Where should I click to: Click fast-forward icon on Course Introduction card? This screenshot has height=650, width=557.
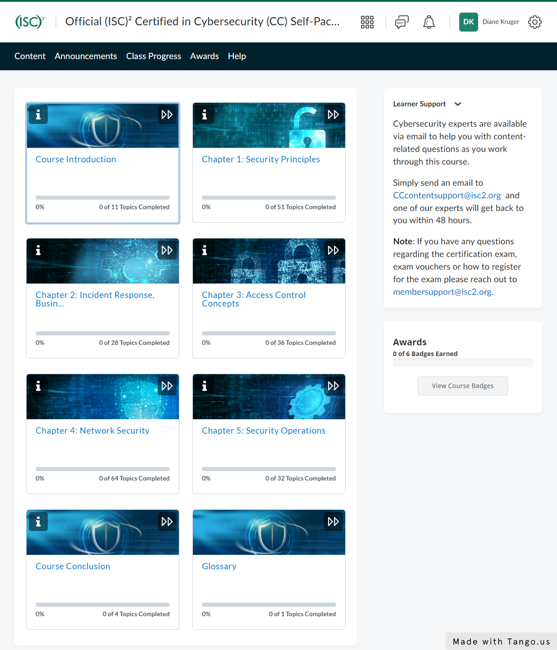tap(167, 114)
